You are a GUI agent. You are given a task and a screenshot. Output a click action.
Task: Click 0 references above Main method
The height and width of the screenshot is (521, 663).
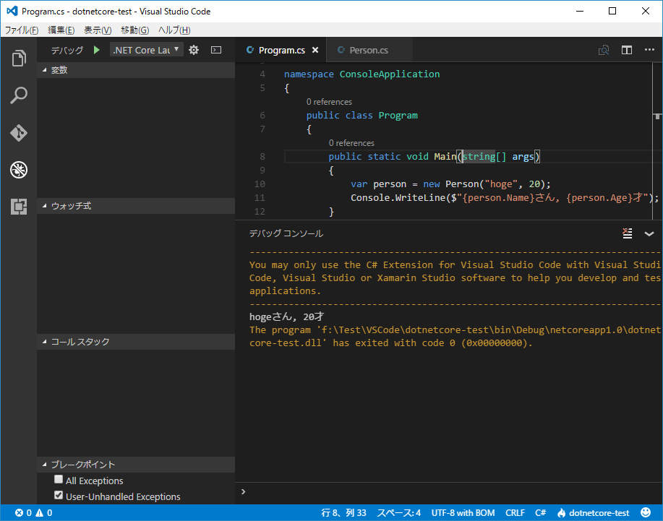pos(351,143)
